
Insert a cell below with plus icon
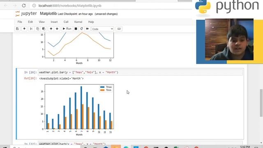24,29
